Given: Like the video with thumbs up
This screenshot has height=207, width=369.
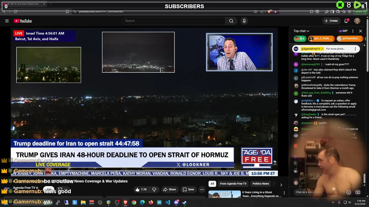Looking at the screenshot, I should tap(141, 189).
